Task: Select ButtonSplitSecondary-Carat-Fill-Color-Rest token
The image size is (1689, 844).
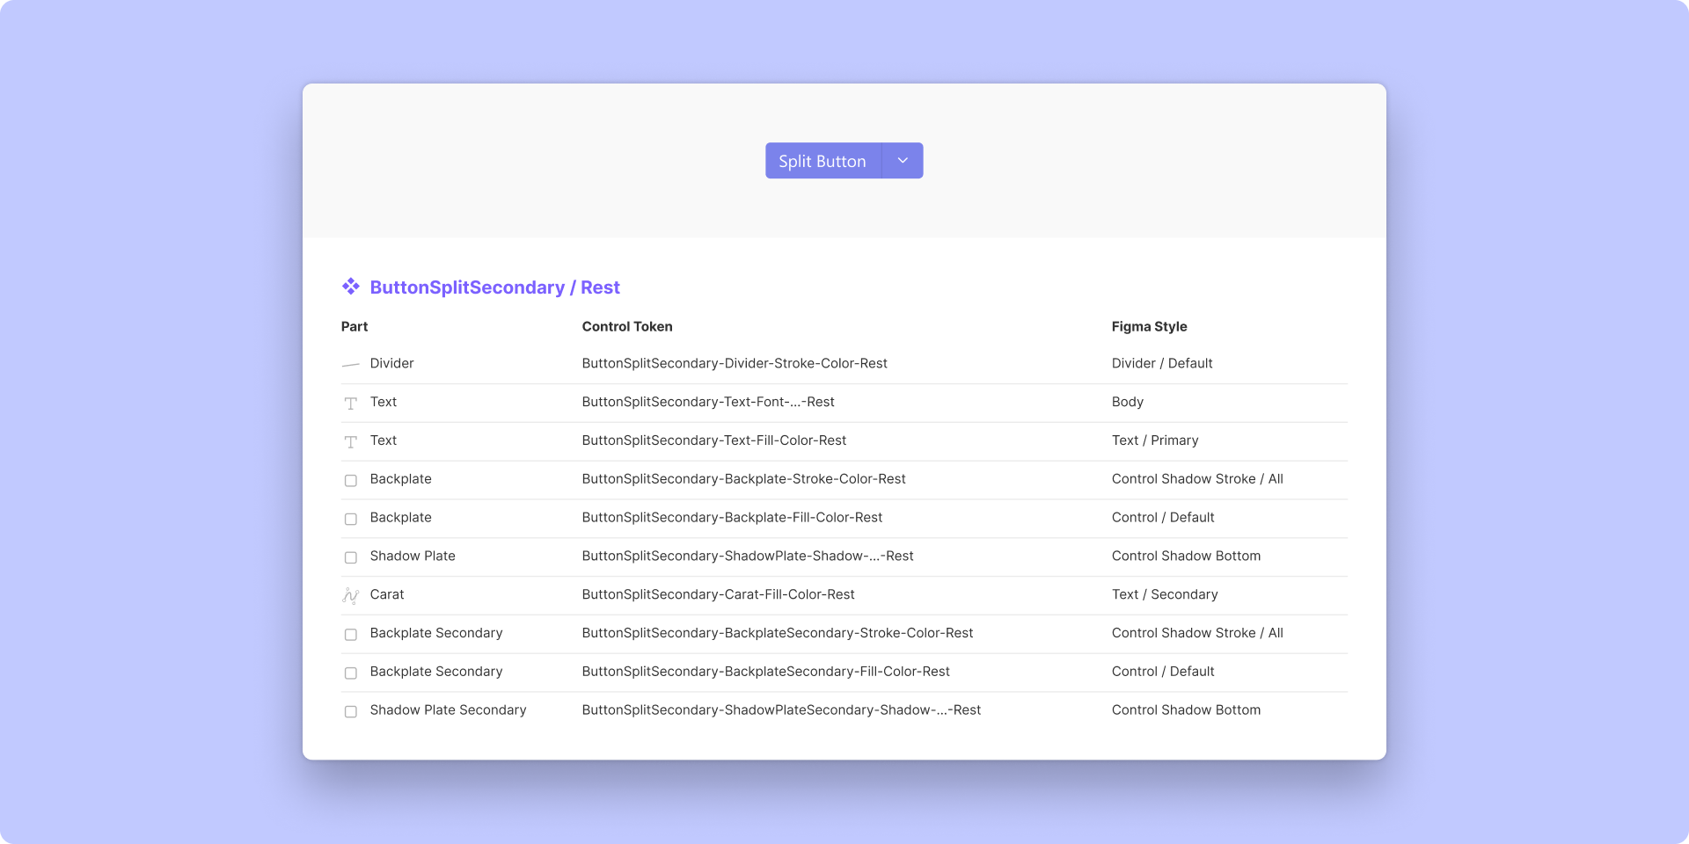Action: 718,594
